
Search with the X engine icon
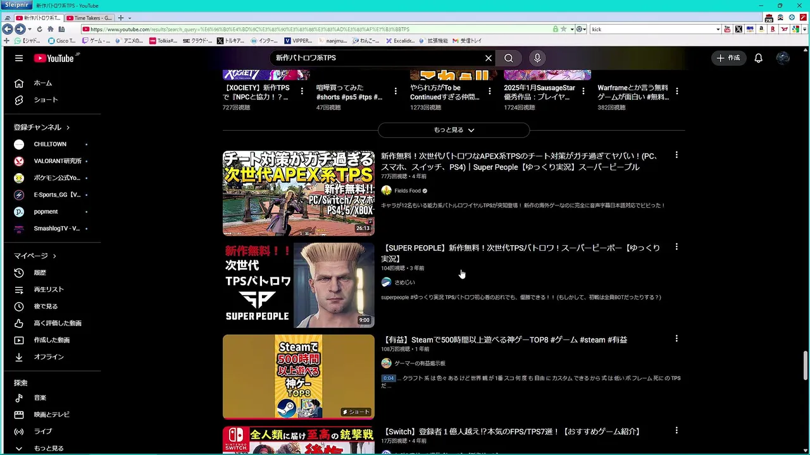(738, 29)
